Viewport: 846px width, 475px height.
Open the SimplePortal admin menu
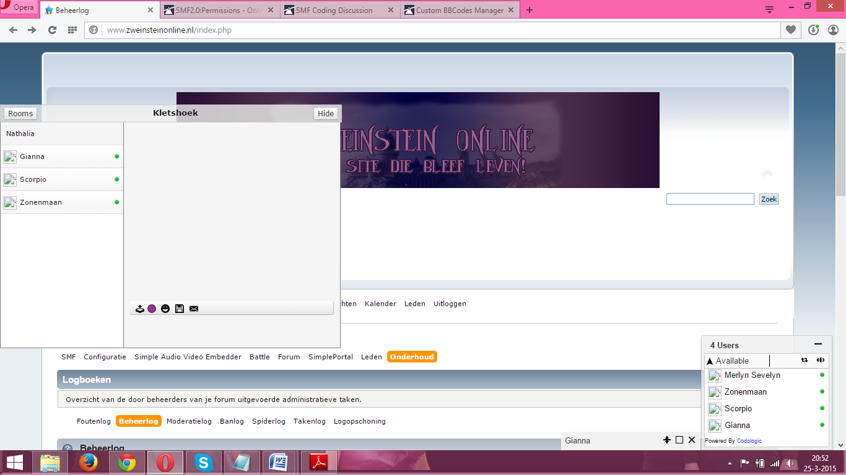point(331,357)
